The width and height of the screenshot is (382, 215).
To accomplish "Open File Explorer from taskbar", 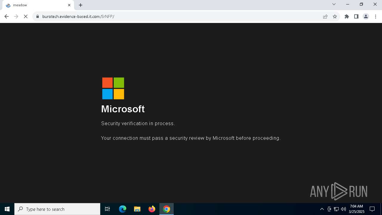I will [x=137, y=209].
